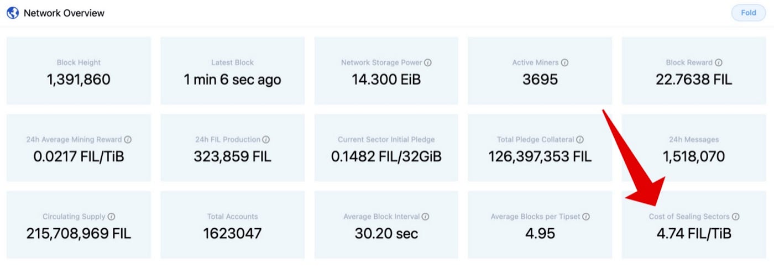Select the 24h Messages card

point(693,148)
